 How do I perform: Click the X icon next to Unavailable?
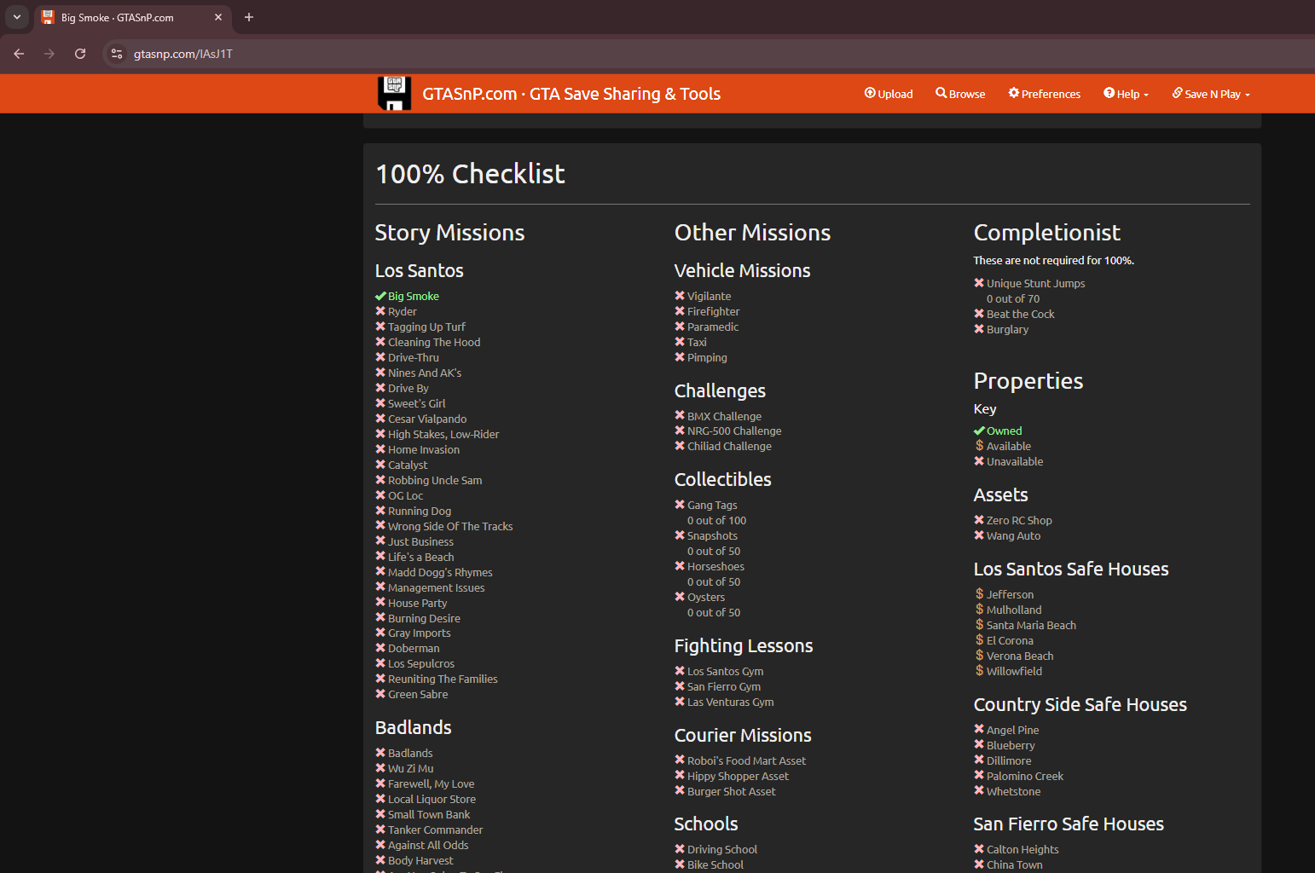[979, 461]
